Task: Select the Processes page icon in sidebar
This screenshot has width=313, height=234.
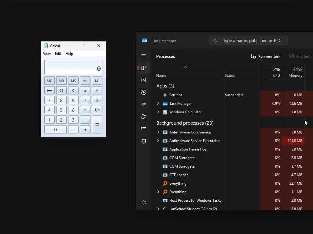Action: [x=144, y=68]
